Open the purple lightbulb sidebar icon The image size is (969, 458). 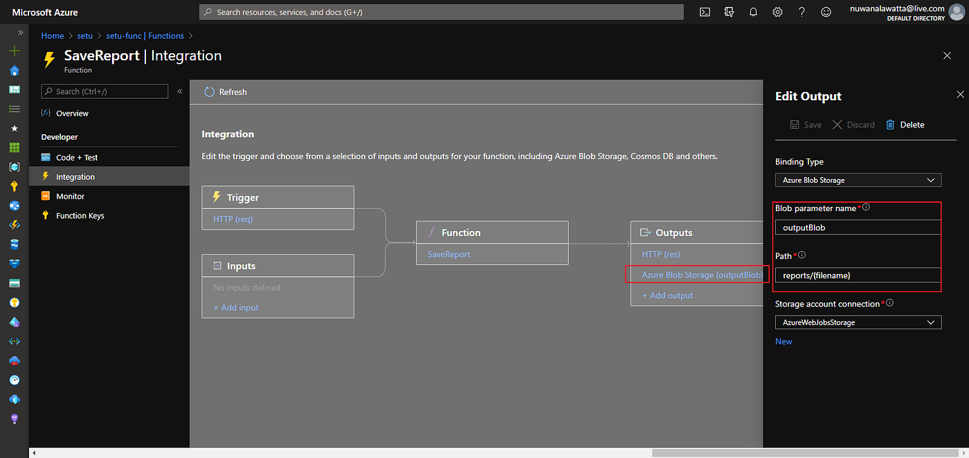pos(15,419)
